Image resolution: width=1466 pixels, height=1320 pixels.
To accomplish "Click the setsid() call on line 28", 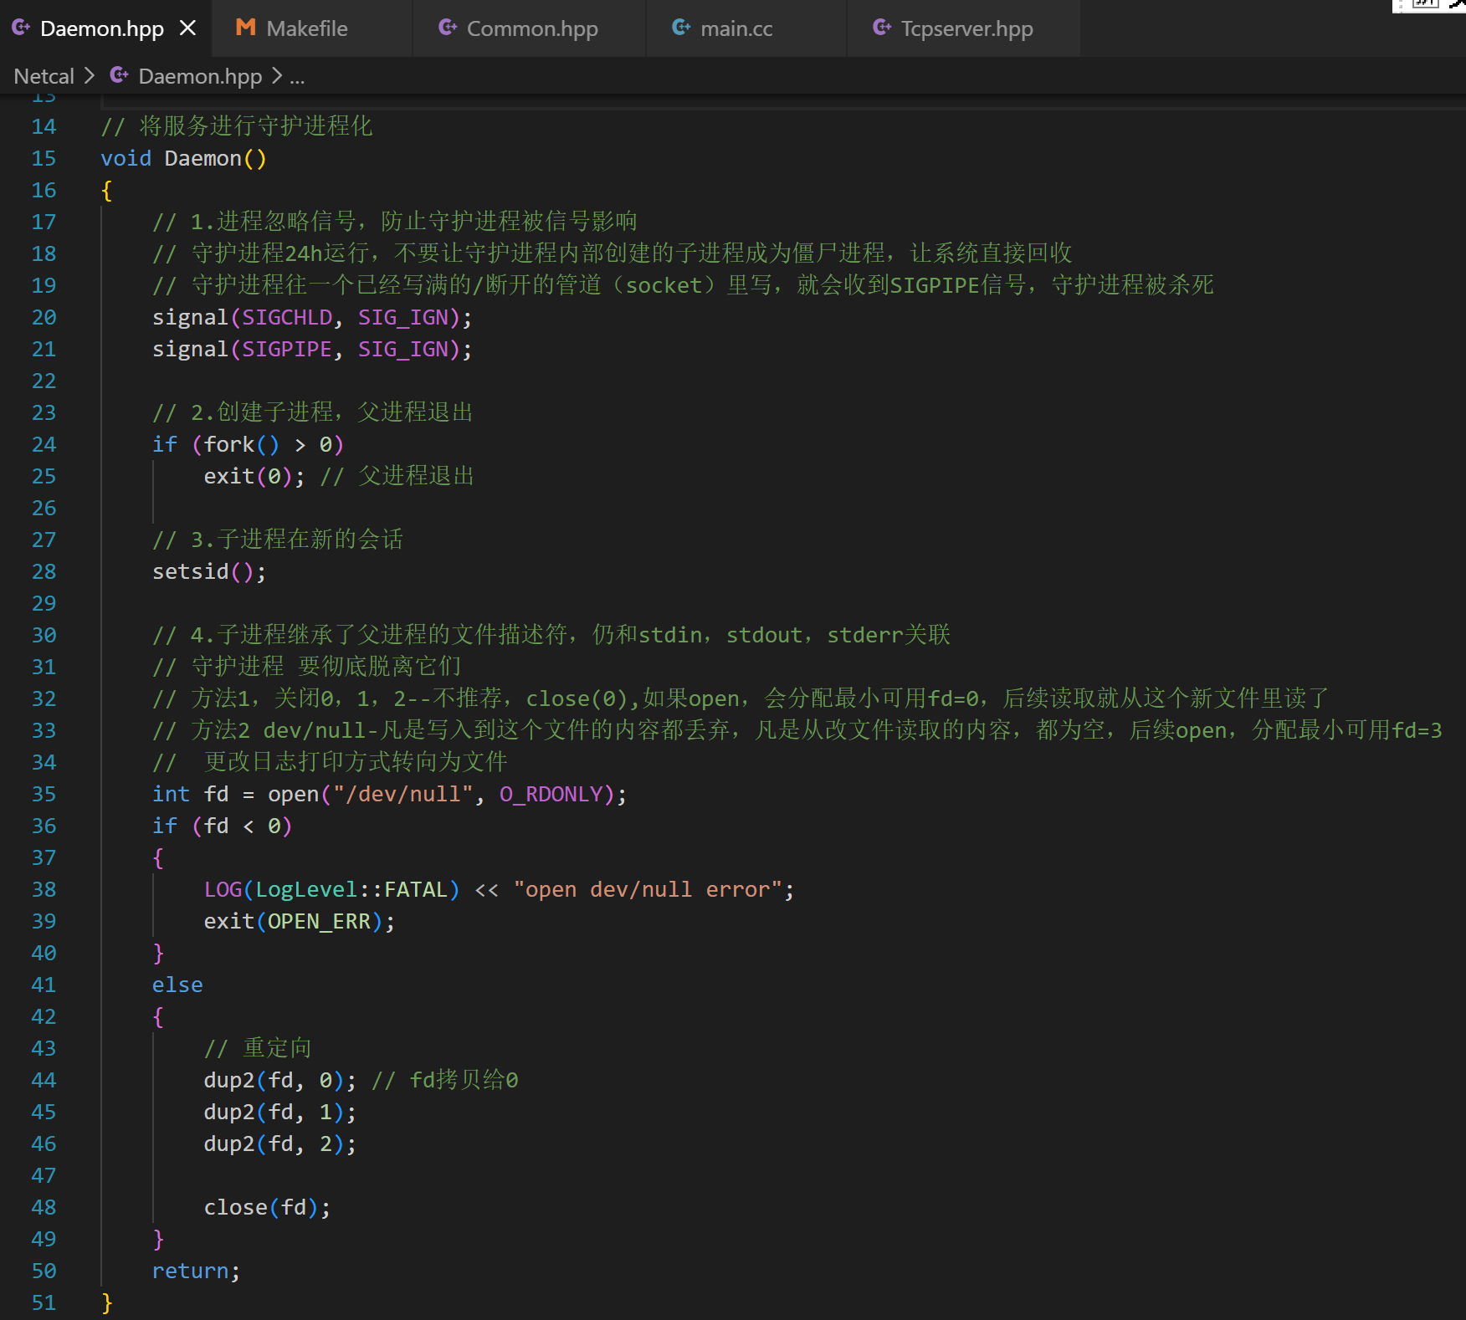I will click(x=209, y=571).
